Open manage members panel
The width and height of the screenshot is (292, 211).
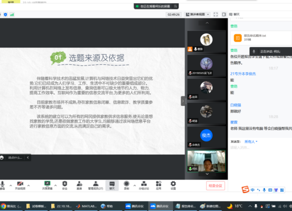click(96, 185)
